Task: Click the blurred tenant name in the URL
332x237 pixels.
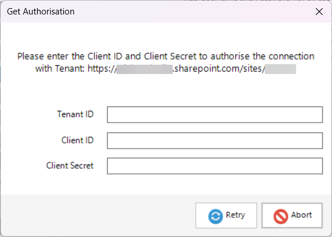Action: [x=145, y=69]
